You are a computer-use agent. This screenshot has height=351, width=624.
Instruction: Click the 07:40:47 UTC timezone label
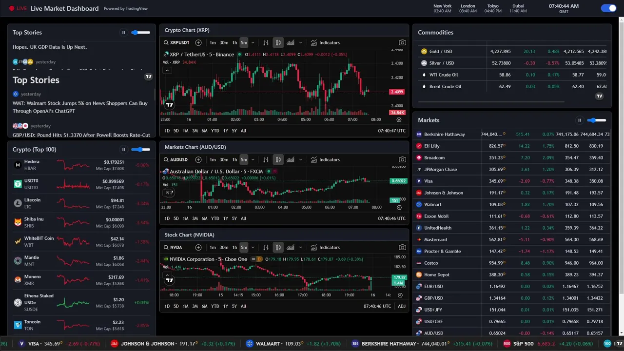[391, 131]
